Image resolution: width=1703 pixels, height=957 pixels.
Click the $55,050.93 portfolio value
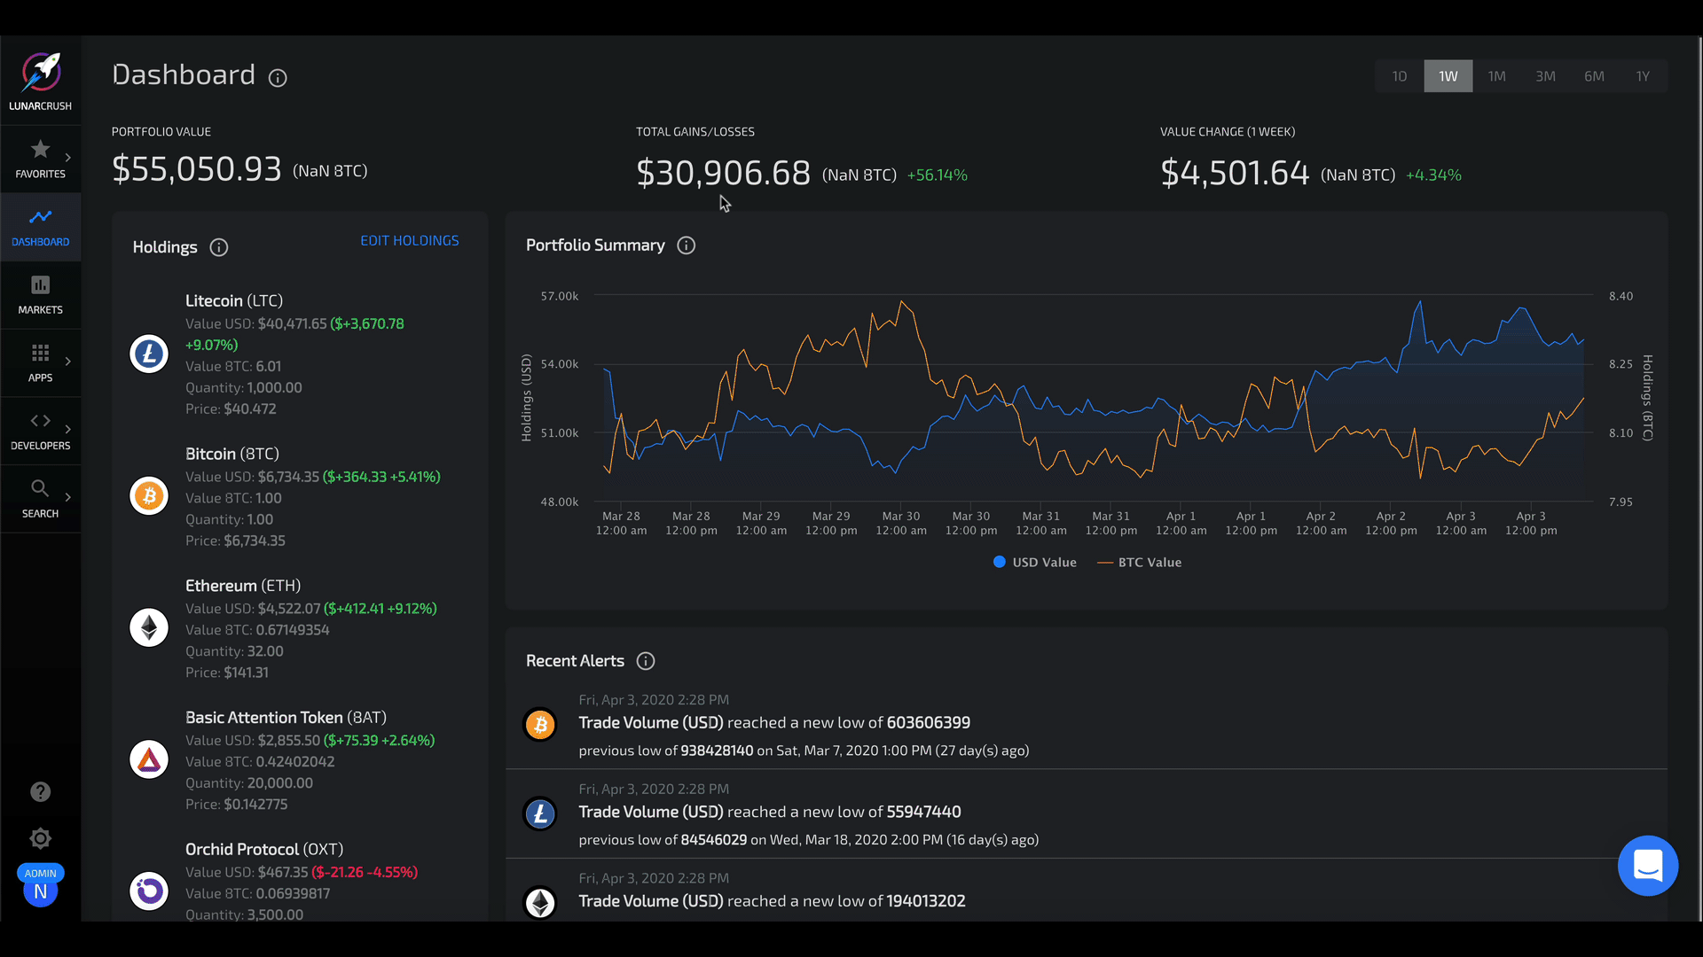click(197, 169)
